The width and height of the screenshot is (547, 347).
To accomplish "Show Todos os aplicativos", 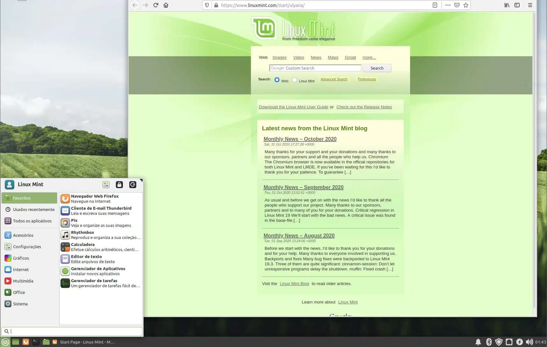I will [x=29, y=221].
